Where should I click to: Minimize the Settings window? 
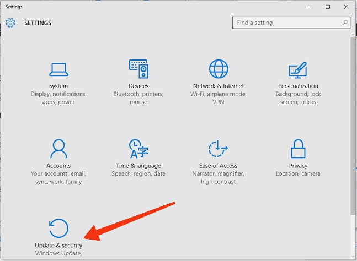[x=310, y=7]
